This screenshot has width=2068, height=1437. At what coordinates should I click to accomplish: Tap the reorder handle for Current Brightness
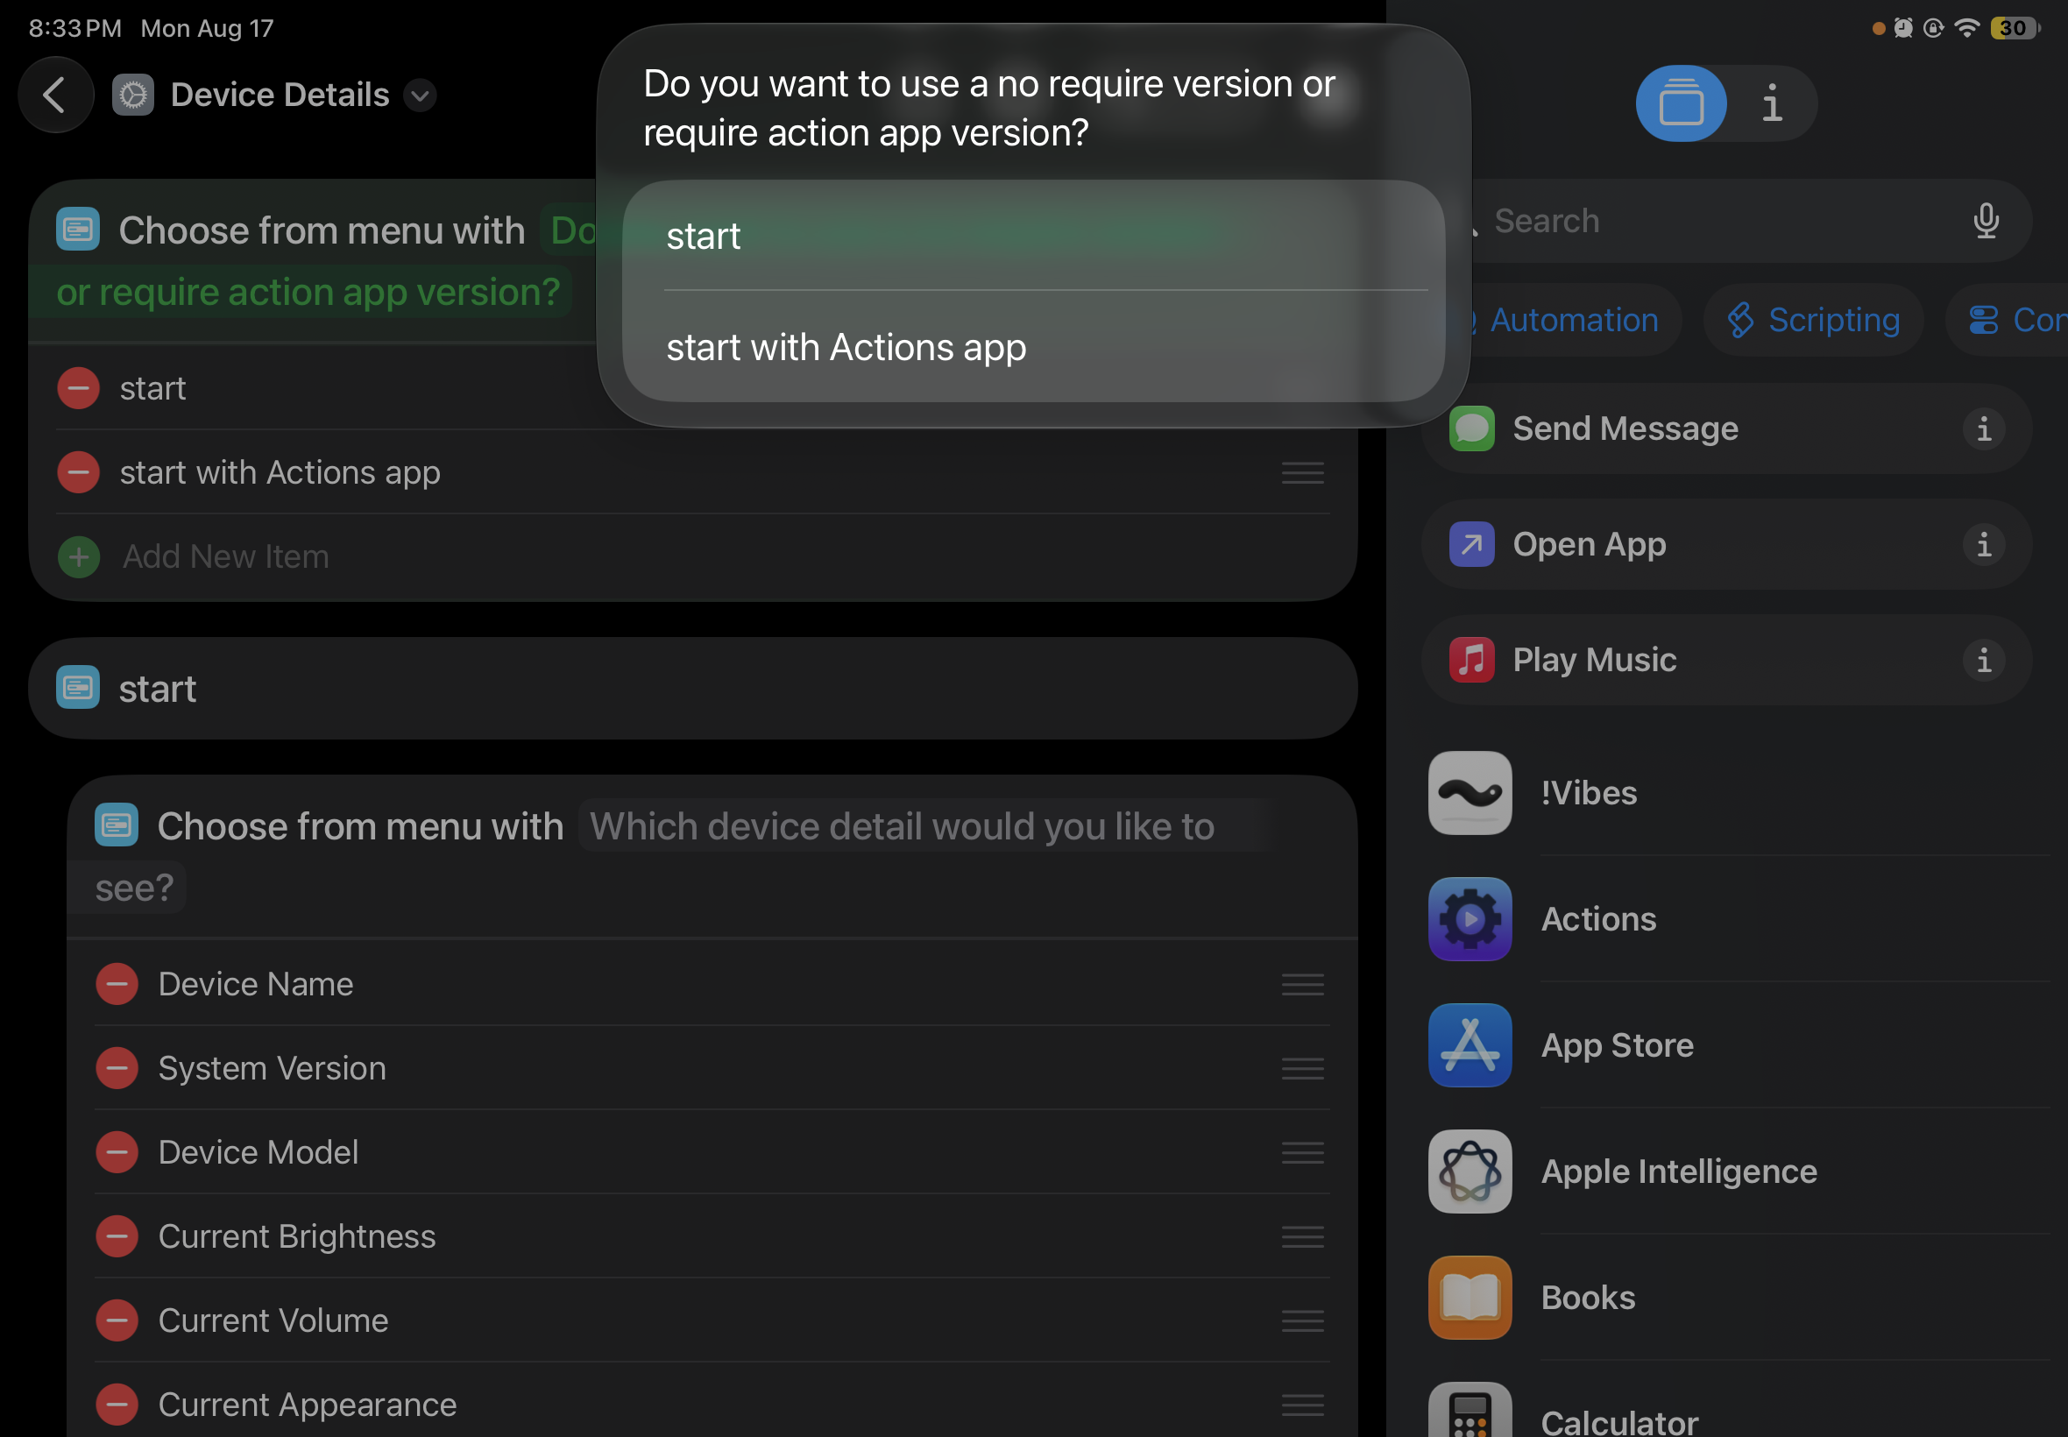pos(1302,1236)
